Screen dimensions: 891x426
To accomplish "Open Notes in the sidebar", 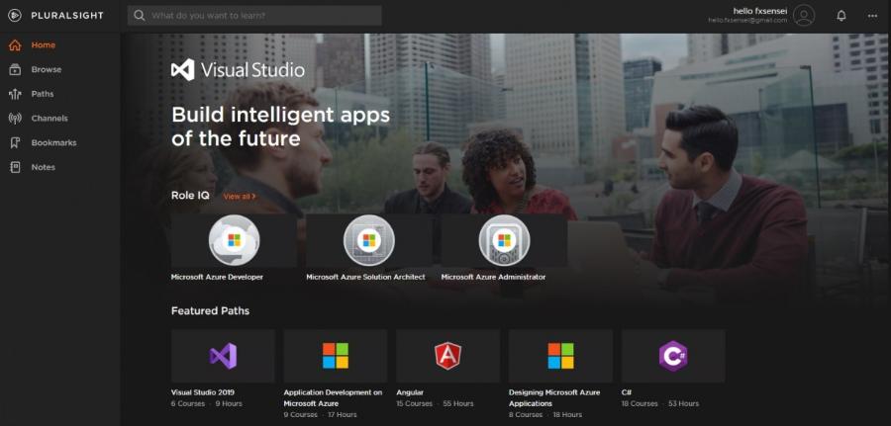I will coord(44,167).
